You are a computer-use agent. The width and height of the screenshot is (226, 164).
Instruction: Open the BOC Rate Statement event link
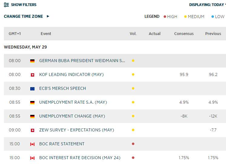(62, 144)
